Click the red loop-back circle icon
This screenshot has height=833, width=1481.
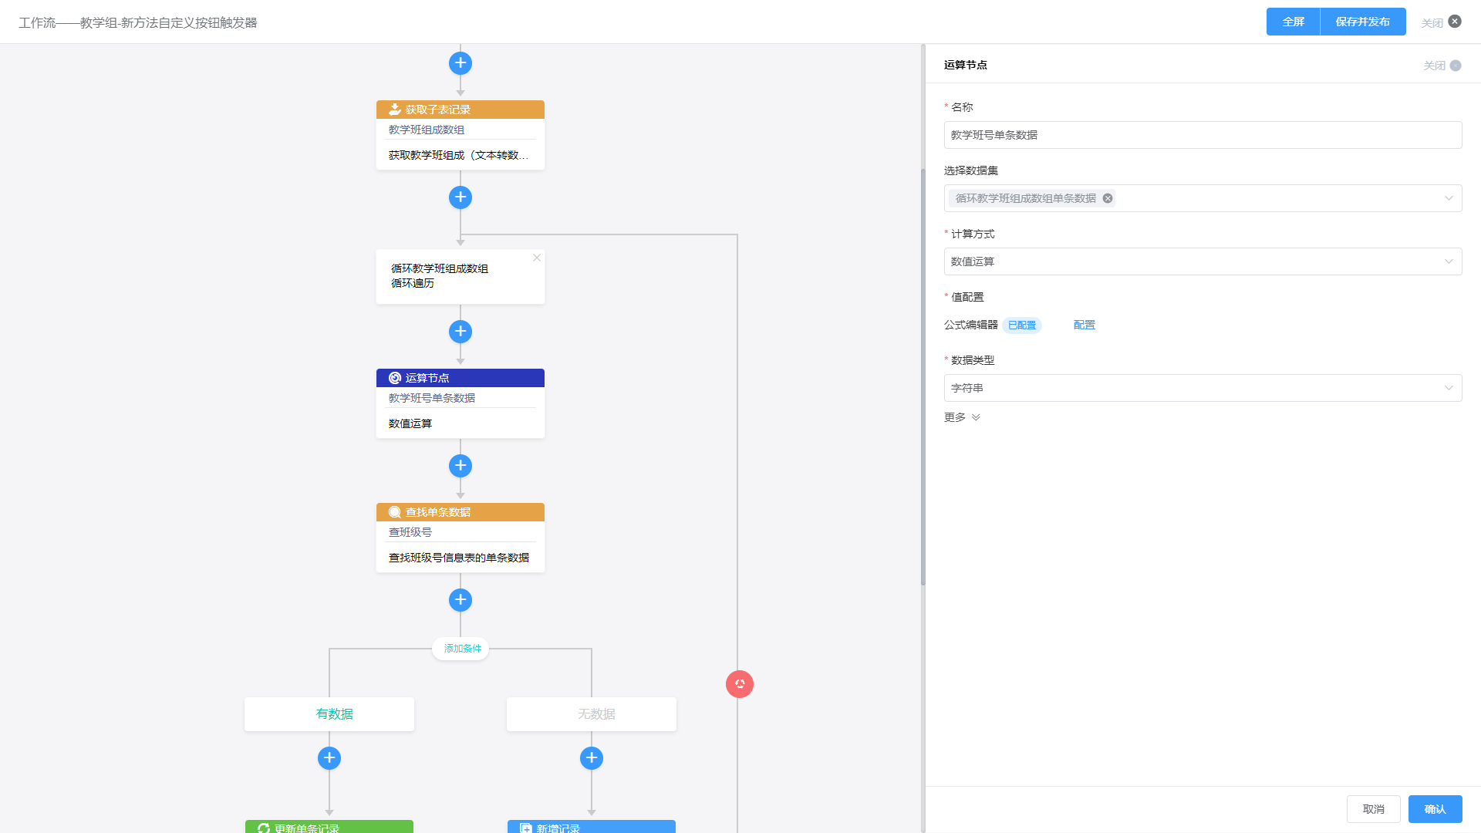point(740,684)
